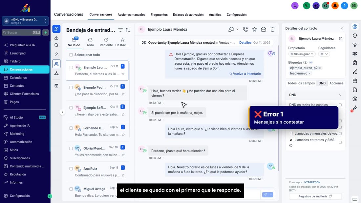
Task: Mark conversation as unread envelope icon
Action: tap(264, 29)
